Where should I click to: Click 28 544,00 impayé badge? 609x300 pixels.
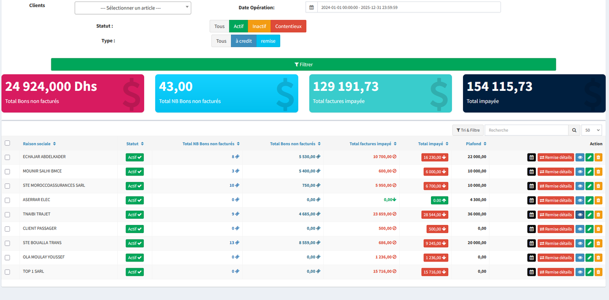(435, 214)
